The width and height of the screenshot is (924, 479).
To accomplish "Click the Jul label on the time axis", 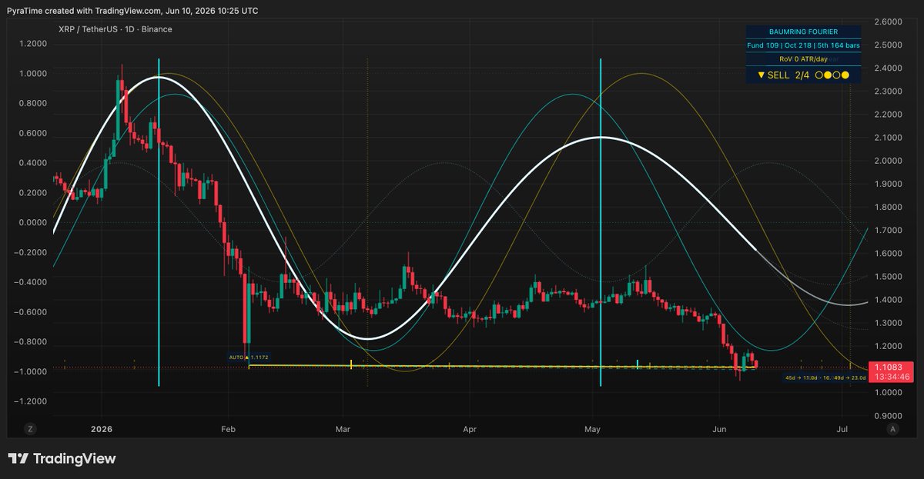I will 842,428.
